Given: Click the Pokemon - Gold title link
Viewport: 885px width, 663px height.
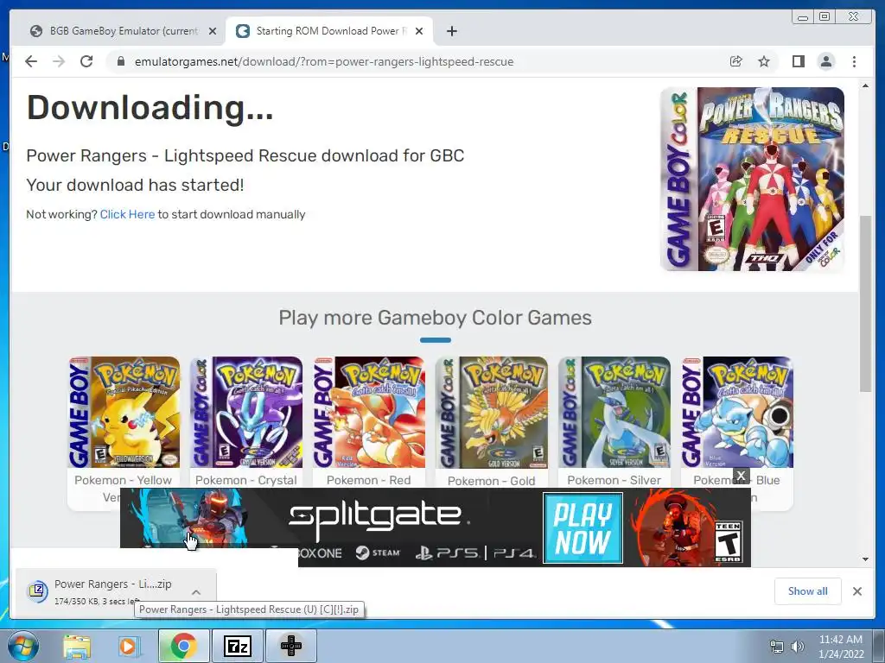Looking at the screenshot, I should 491,481.
